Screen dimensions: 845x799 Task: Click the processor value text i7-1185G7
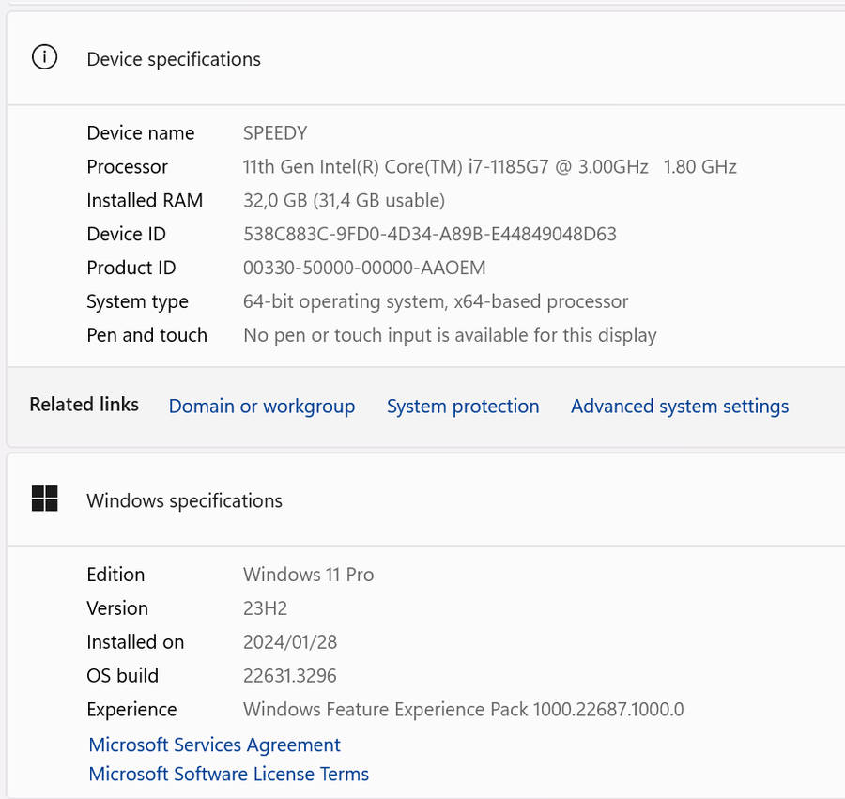coord(489,167)
